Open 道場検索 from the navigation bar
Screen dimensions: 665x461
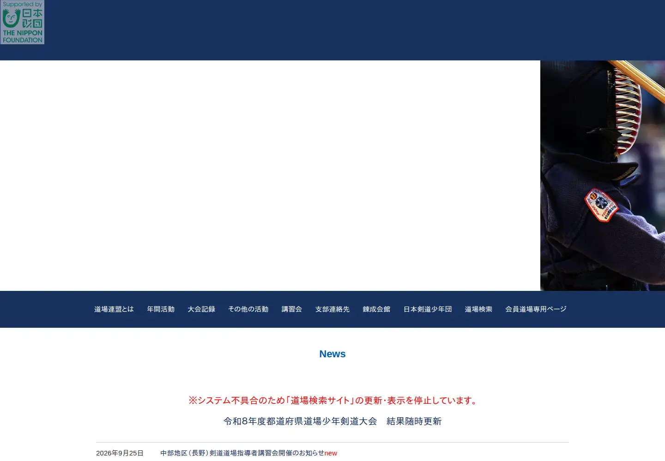coord(478,309)
